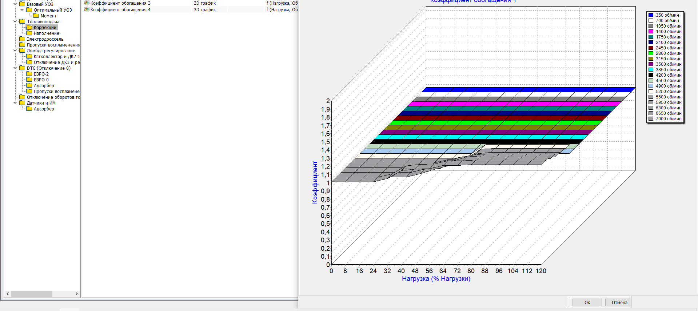The height and width of the screenshot is (311, 698).
Task: Click the 3D chart icon for Коэффициент обогащения 4
Action: click(x=87, y=9)
